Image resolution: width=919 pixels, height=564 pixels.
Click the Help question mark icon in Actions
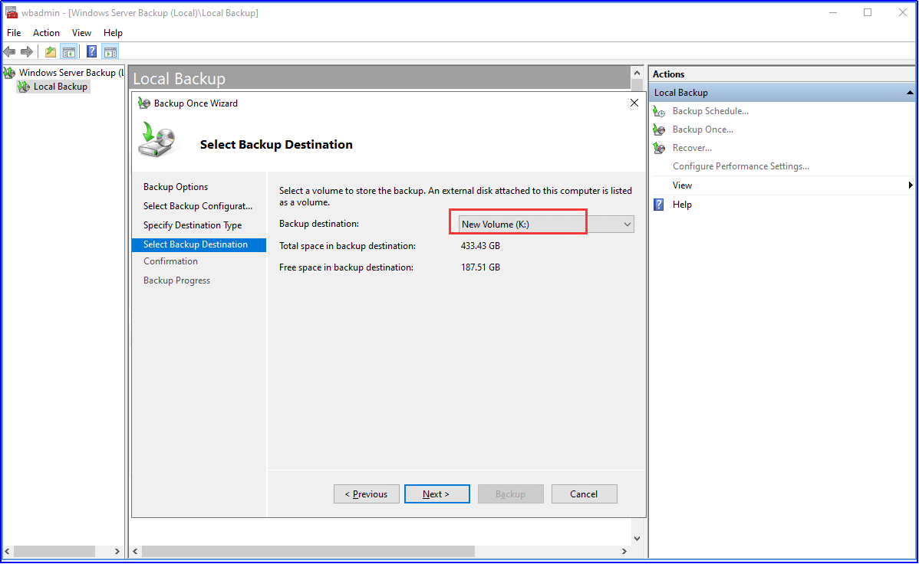660,205
